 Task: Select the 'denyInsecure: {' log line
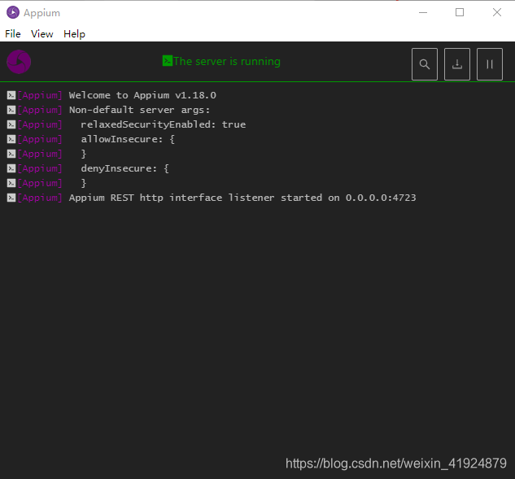click(x=124, y=168)
